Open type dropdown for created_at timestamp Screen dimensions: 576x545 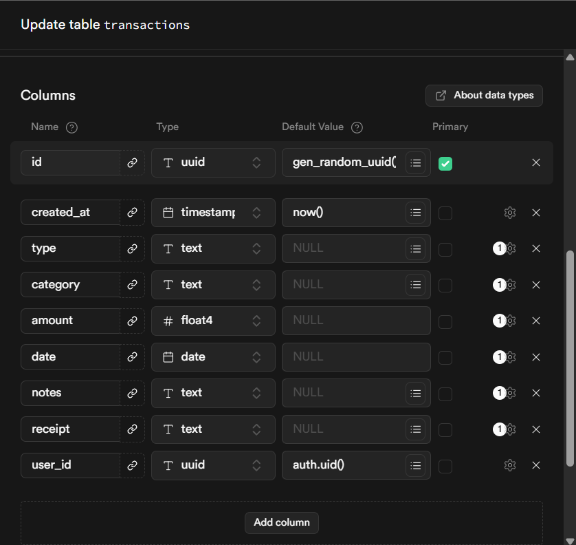tap(213, 213)
